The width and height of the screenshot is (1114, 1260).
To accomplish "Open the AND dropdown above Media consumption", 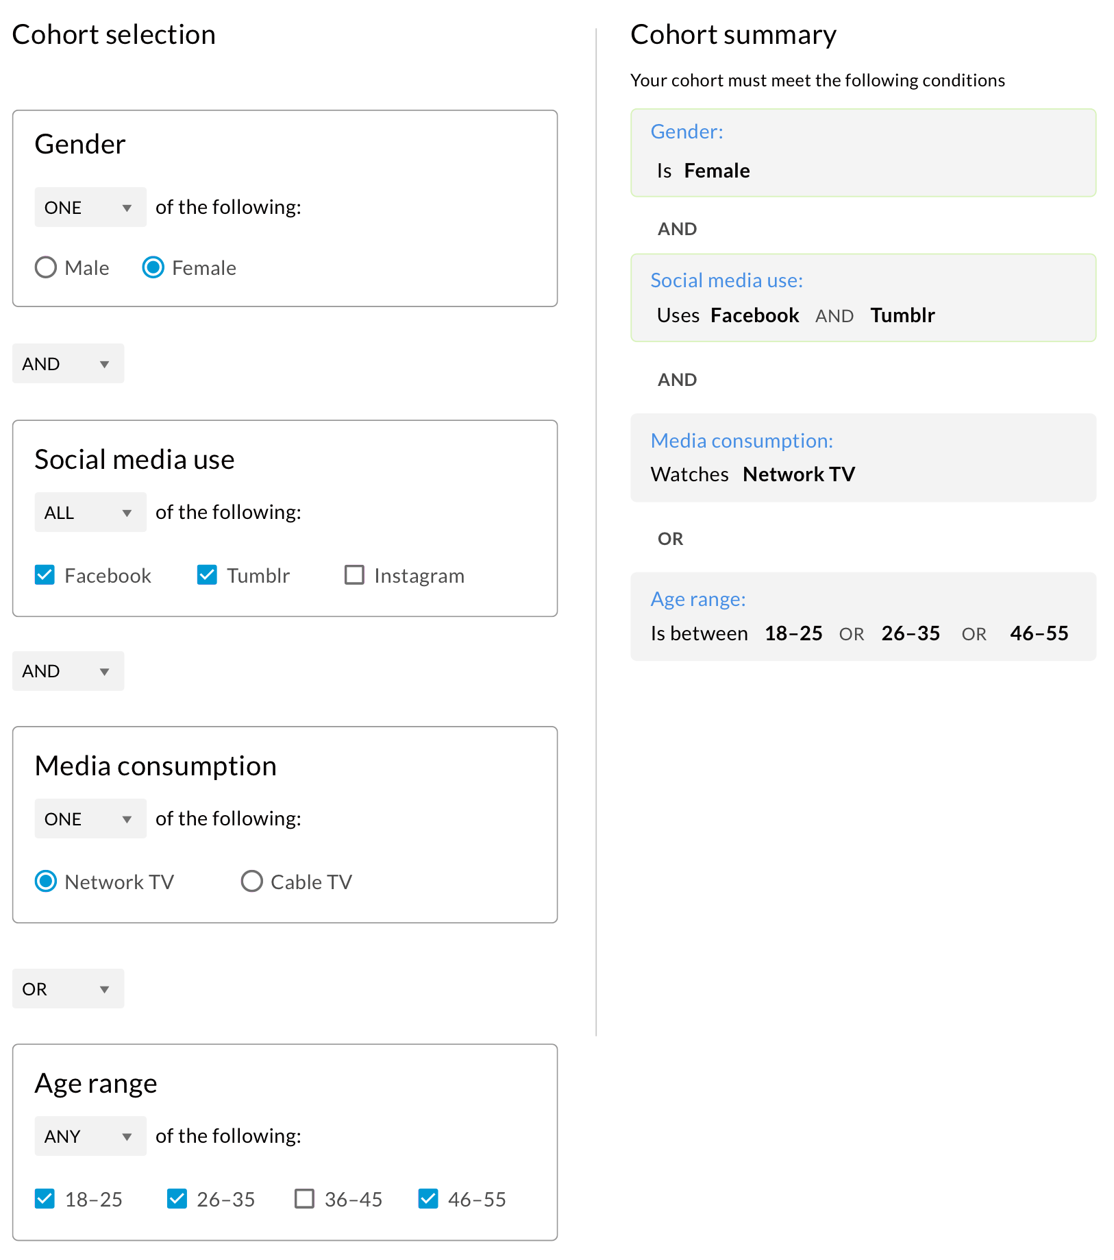I will click(x=68, y=670).
